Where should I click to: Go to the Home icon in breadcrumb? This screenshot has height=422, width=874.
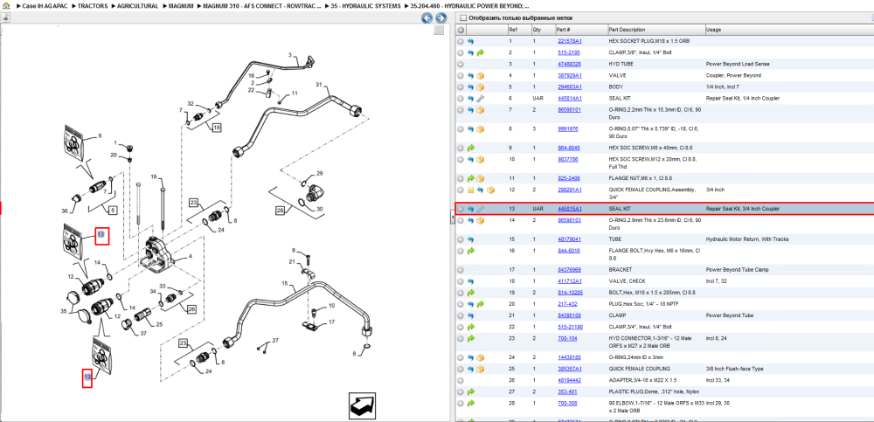tap(6, 5)
